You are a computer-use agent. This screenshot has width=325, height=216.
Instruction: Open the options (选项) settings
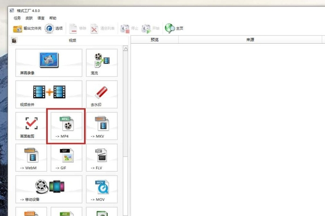pos(54,29)
